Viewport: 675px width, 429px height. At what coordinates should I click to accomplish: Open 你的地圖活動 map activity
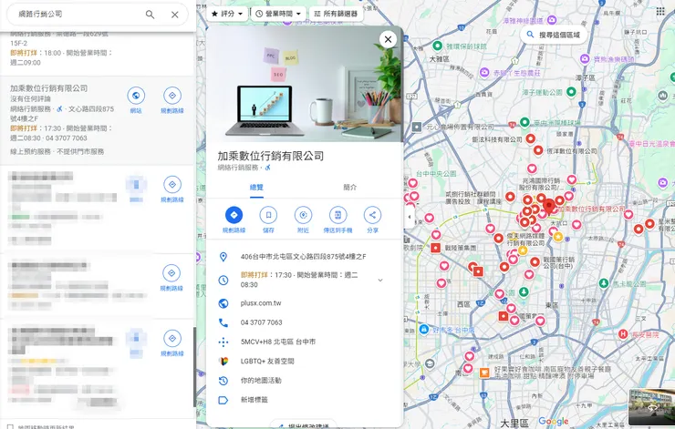pos(261,381)
